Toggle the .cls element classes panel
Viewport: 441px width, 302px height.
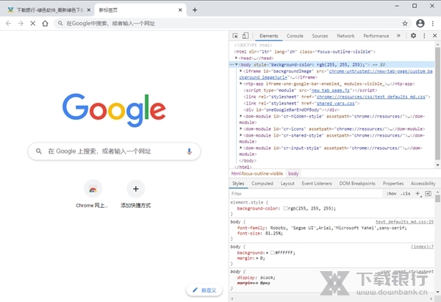pyautogui.click(x=405, y=193)
